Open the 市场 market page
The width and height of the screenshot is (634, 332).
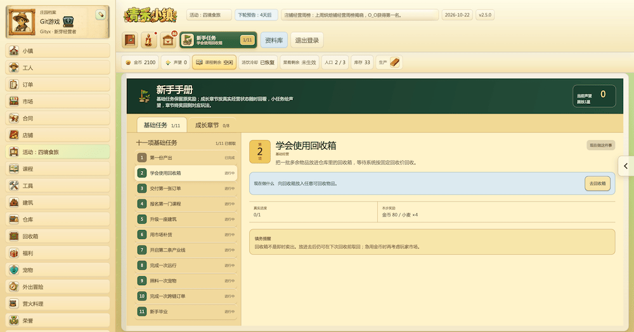[x=58, y=101]
